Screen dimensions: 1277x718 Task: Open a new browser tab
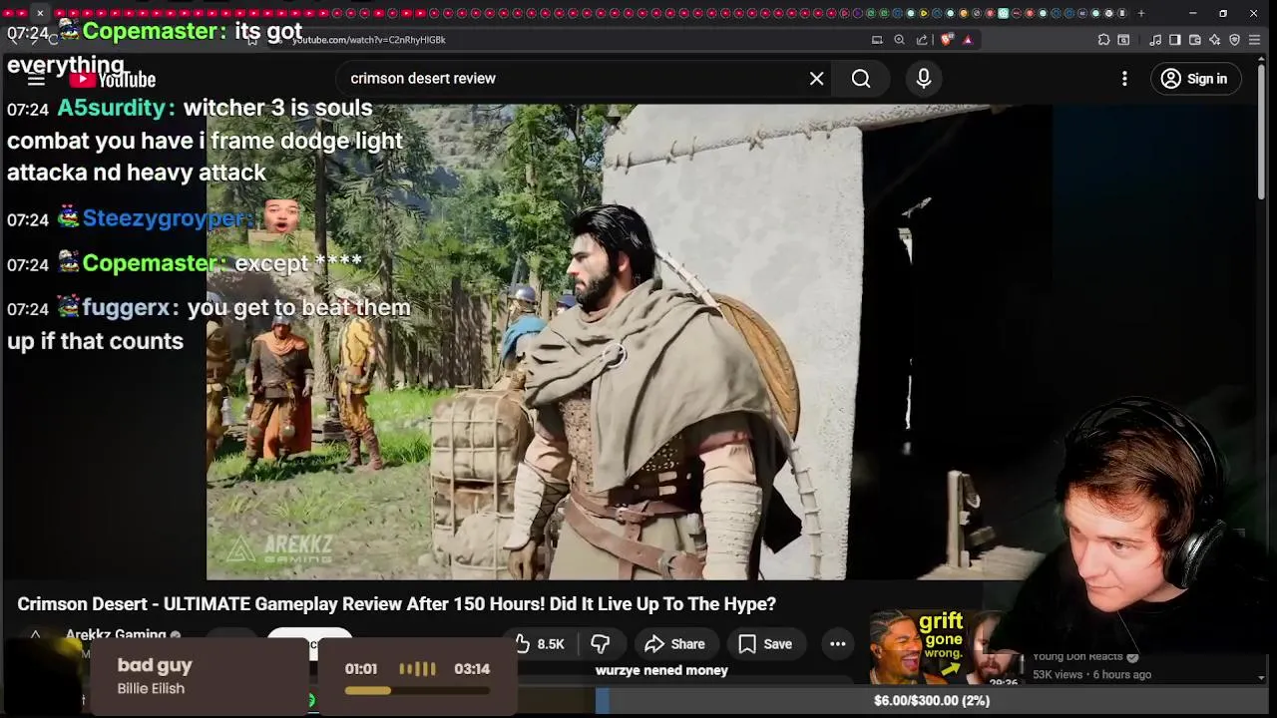point(1141,13)
